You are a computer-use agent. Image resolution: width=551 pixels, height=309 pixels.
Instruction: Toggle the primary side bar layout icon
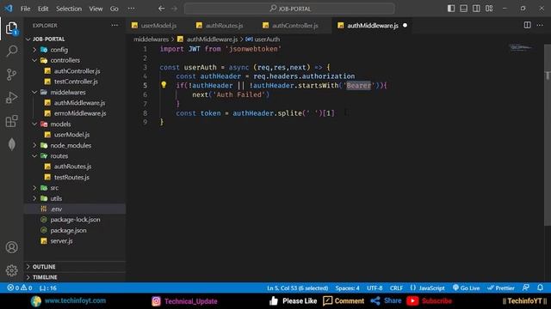[x=451, y=9]
